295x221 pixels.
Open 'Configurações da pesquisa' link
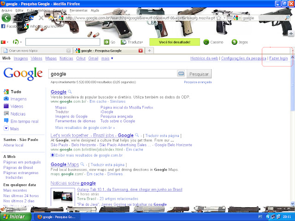coord(244,58)
